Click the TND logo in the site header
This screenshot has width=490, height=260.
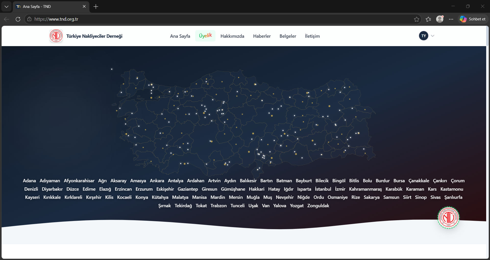tap(56, 36)
